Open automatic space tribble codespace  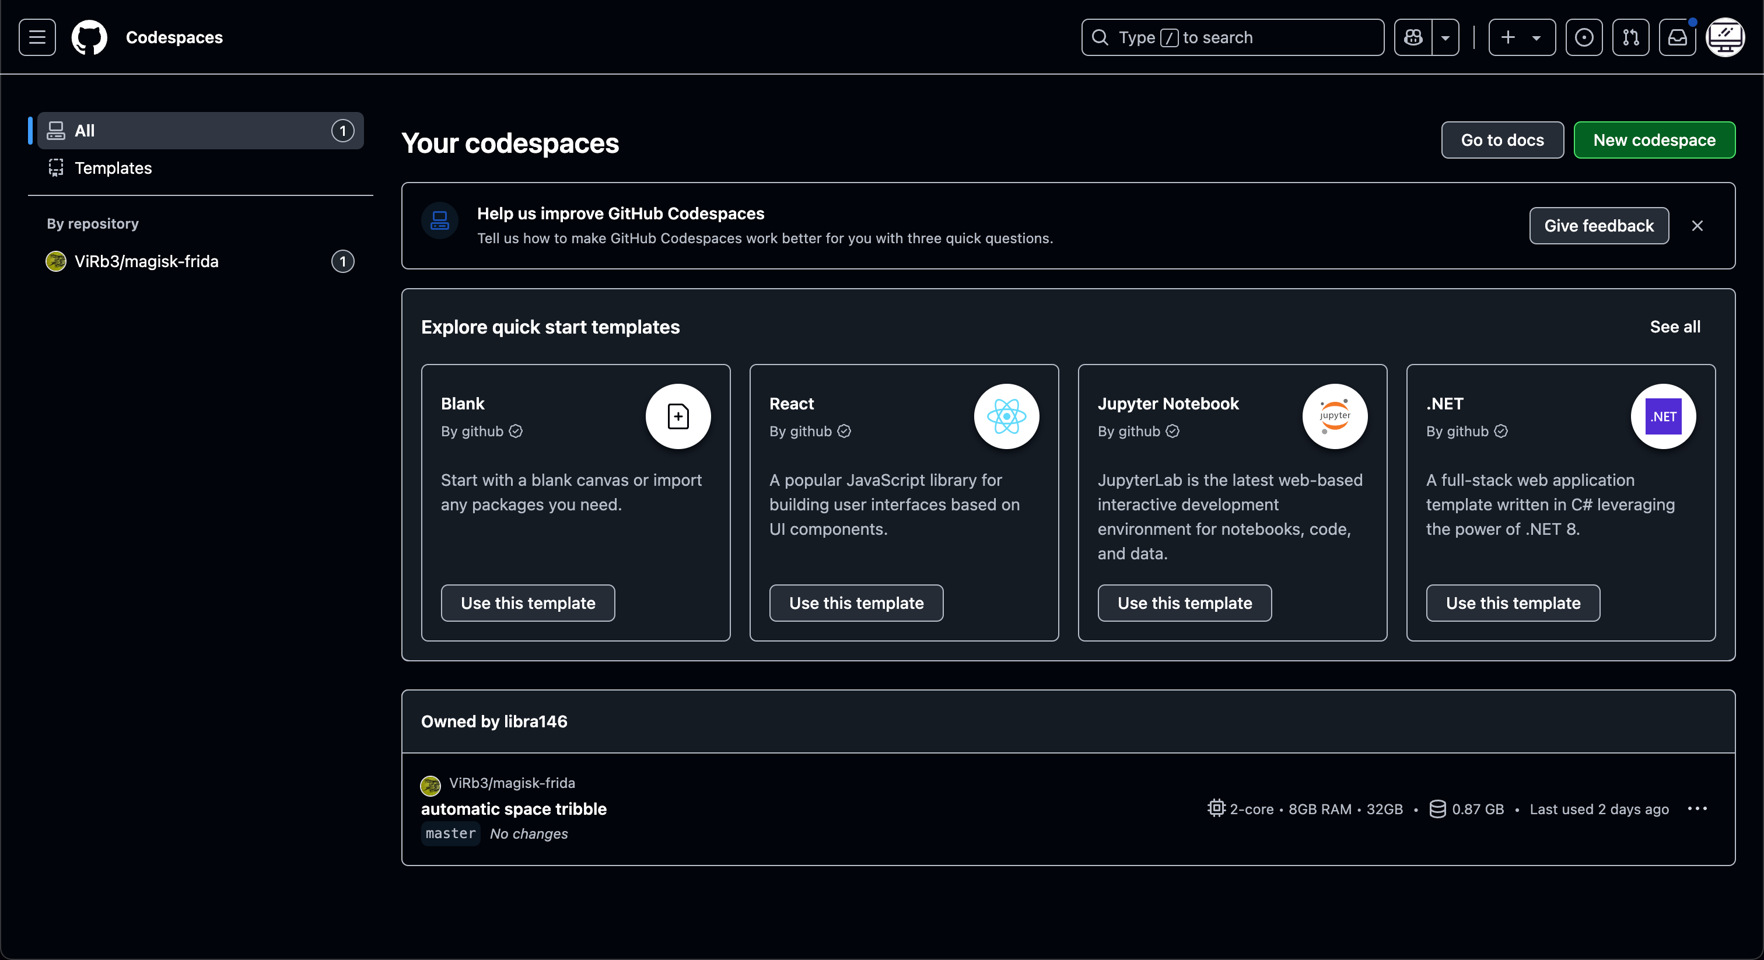[x=513, y=809]
